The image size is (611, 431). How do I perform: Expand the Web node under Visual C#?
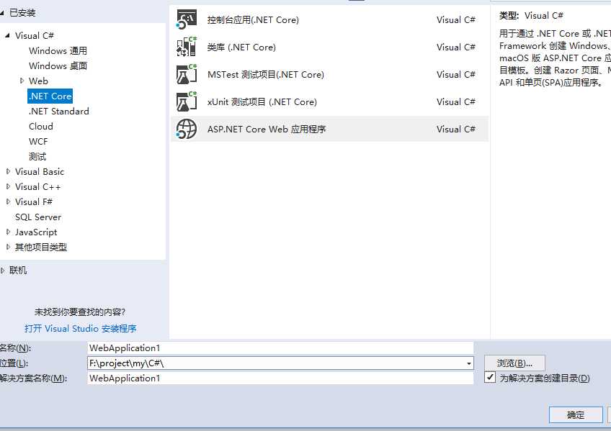(x=22, y=81)
